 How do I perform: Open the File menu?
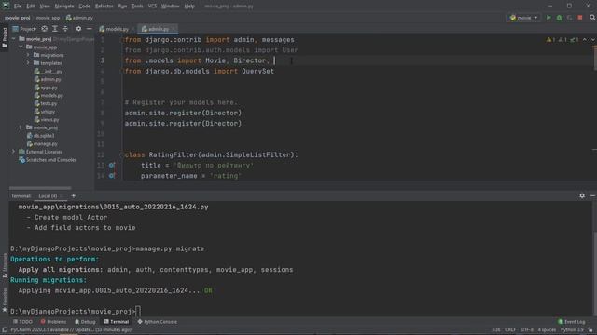(18, 7)
